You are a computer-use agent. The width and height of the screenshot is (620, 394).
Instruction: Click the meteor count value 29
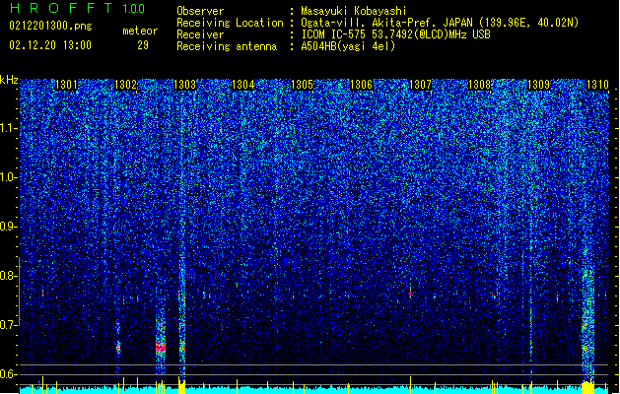[143, 45]
